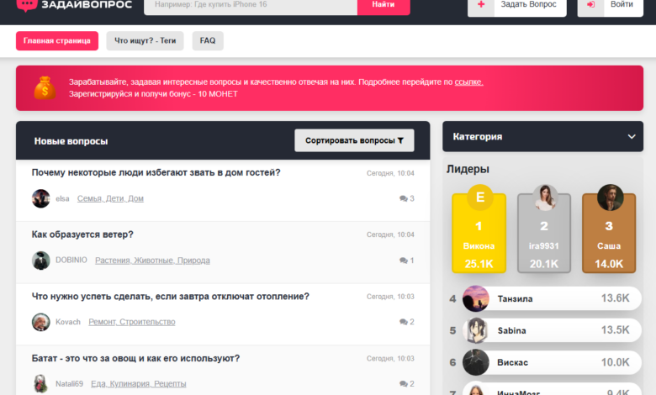Viewport: 656px width, 395px height.
Task: Click the Танзила leader name
Action: coord(515,299)
